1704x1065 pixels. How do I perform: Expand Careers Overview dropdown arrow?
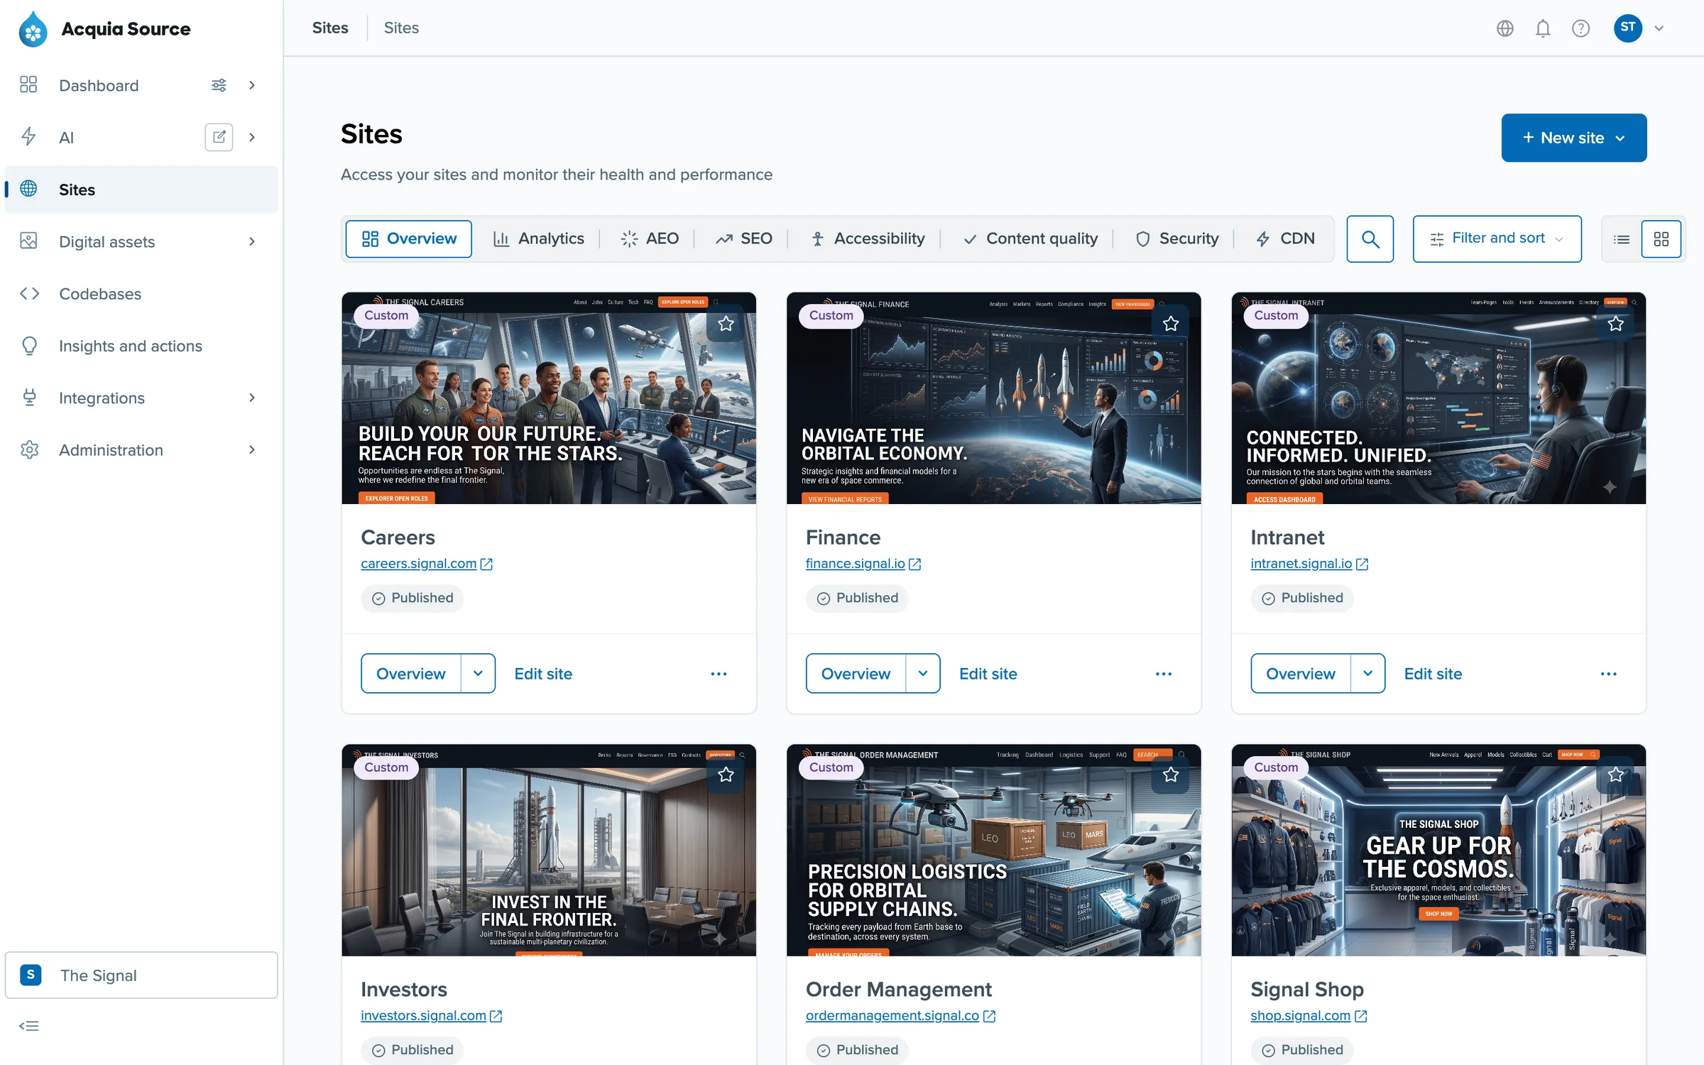click(478, 673)
